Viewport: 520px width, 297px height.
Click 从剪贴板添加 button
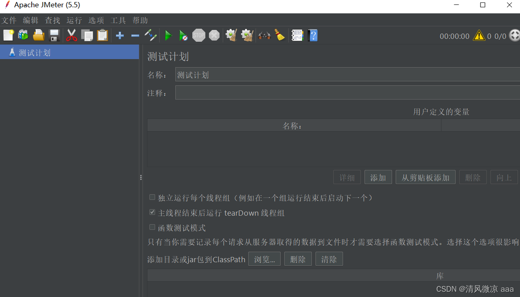tap(426, 178)
